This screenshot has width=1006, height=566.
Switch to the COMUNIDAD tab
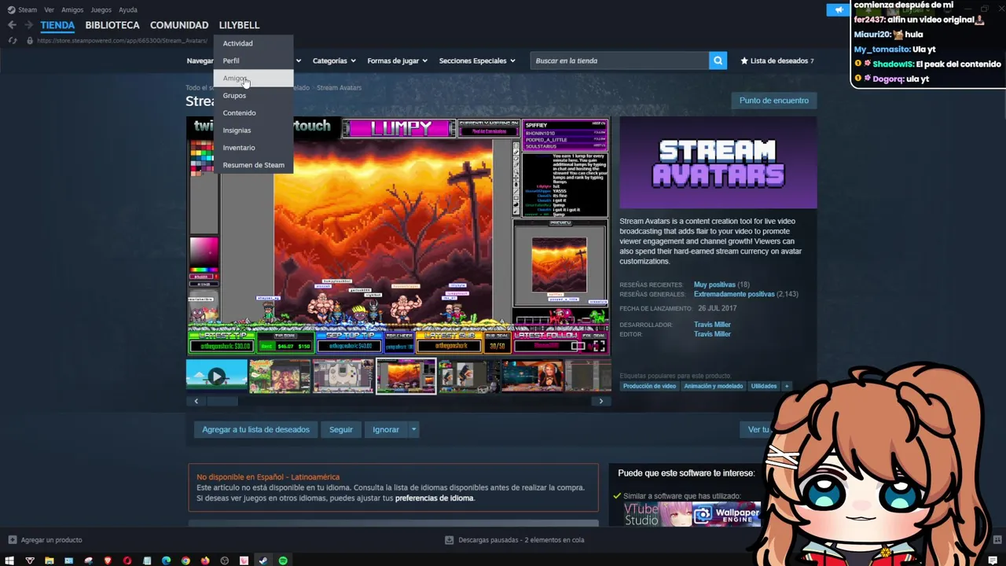[179, 25]
